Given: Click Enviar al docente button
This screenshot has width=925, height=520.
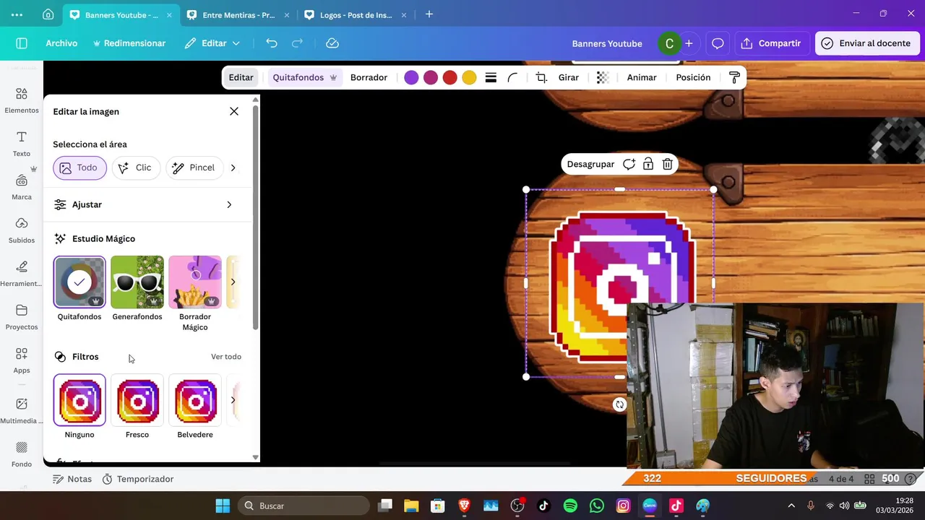Looking at the screenshot, I should tap(866, 43).
